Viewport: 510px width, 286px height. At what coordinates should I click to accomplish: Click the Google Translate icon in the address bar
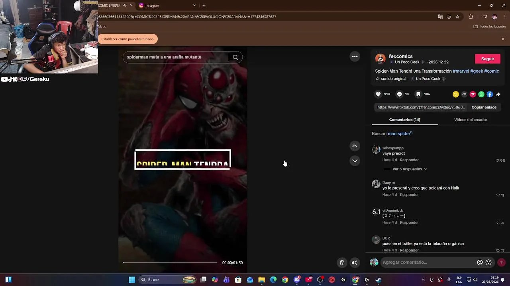pos(440,17)
